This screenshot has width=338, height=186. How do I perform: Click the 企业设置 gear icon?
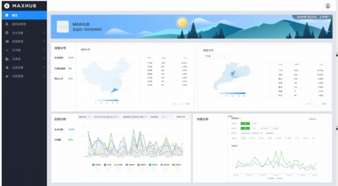coord(7,33)
